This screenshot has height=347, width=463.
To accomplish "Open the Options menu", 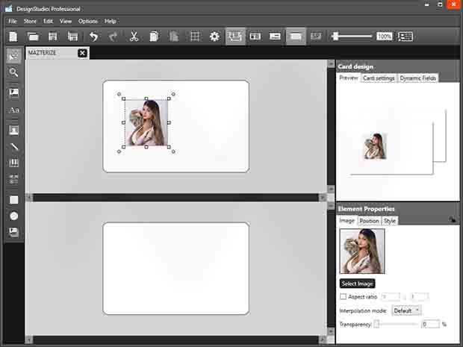I will pyautogui.click(x=87, y=21).
